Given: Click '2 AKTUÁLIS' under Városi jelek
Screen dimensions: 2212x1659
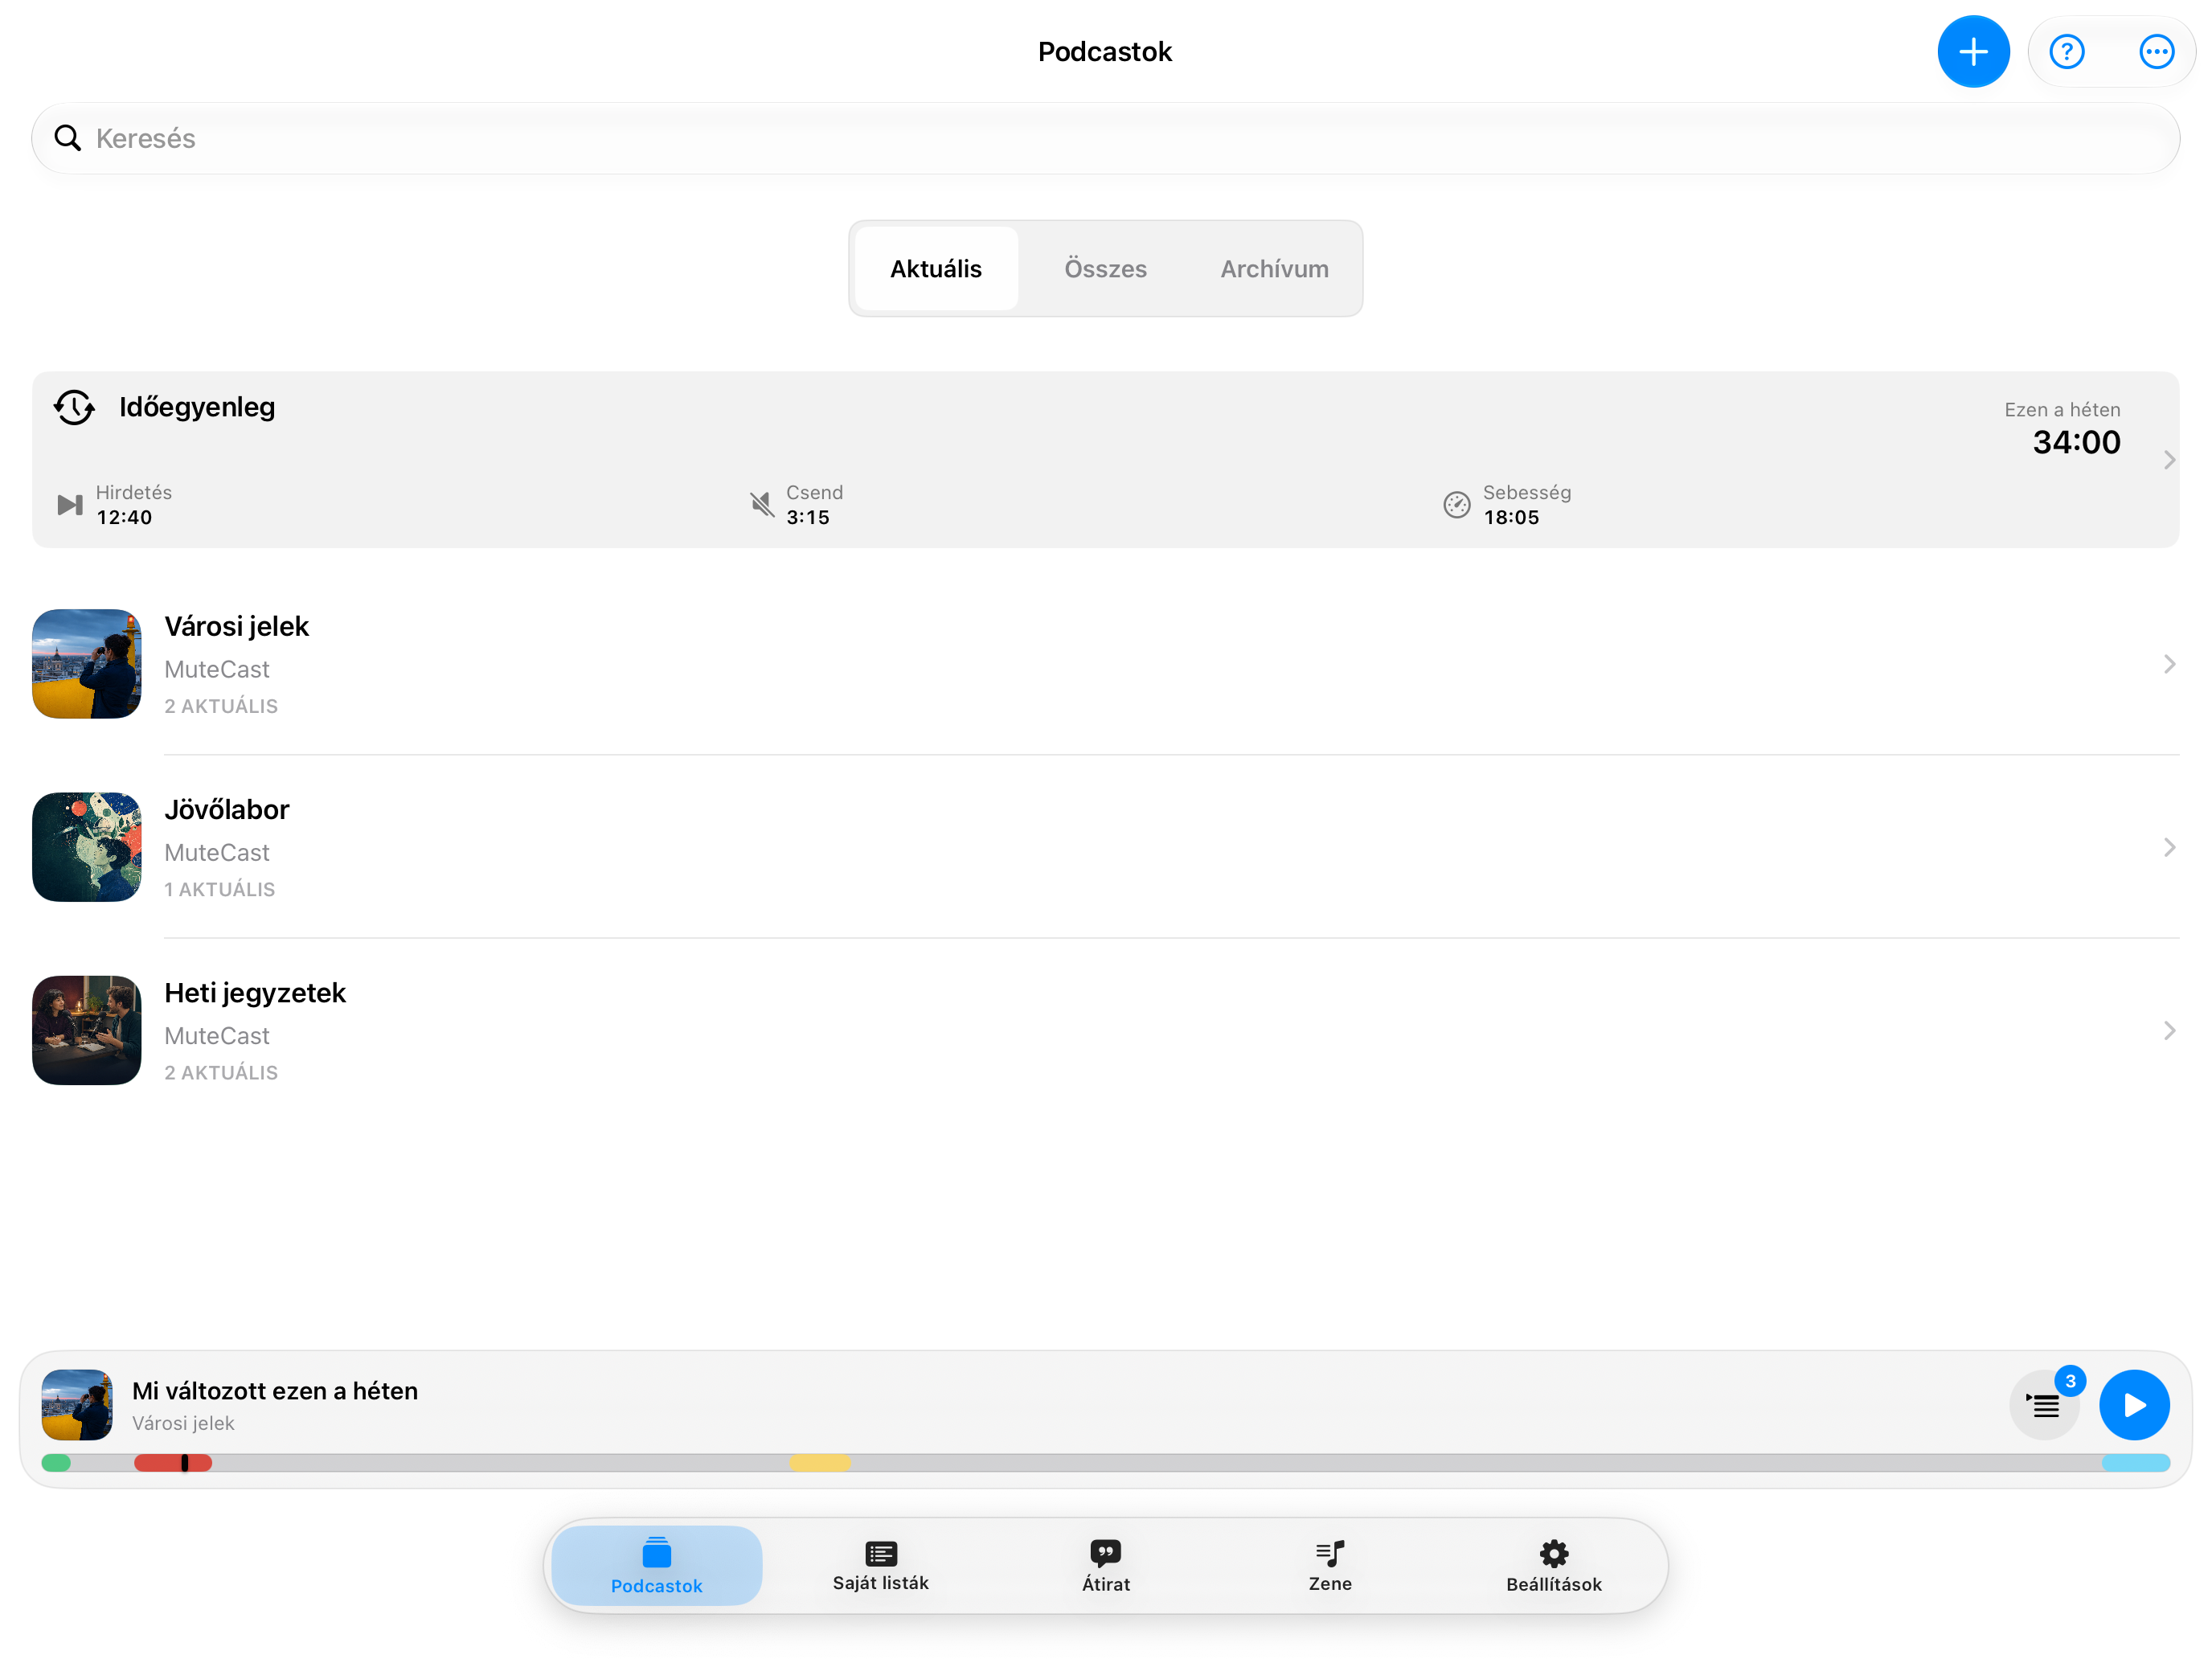Looking at the screenshot, I should pos(221,706).
